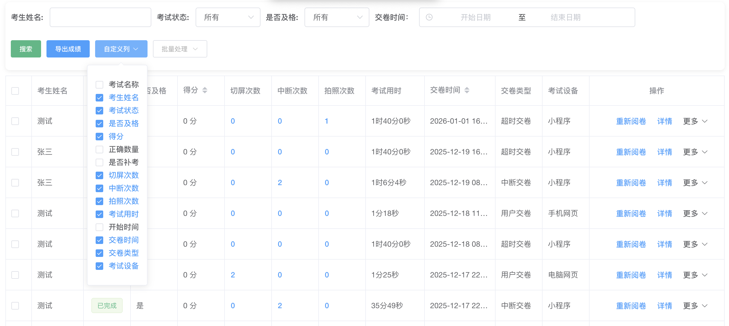
Task: Click chevron arrow on 批量处理 button
Action: (195, 49)
